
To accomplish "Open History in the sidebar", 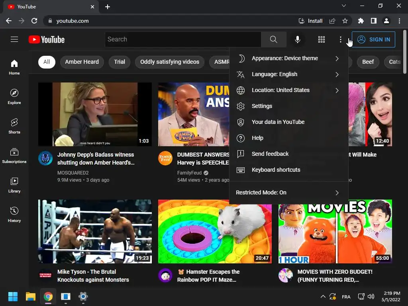I will [14, 214].
